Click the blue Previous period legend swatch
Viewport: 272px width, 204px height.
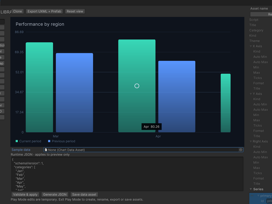pos(49,141)
